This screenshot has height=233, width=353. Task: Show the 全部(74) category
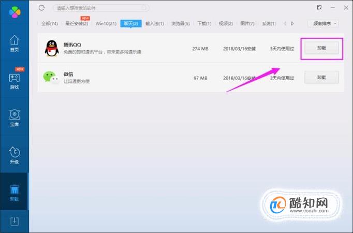pos(50,24)
